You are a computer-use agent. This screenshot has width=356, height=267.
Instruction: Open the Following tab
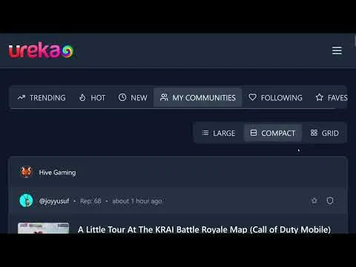coord(275,98)
